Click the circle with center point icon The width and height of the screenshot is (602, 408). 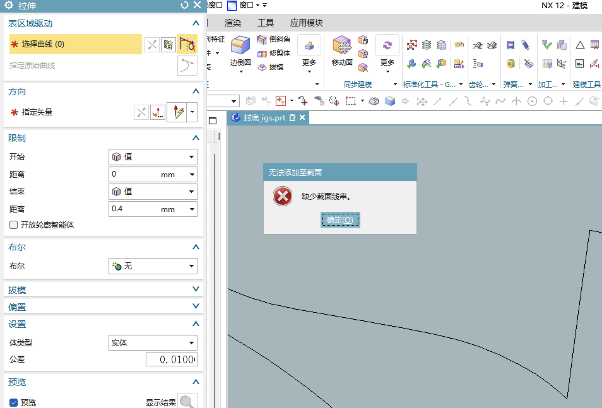pyautogui.click(x=532, y=101)
